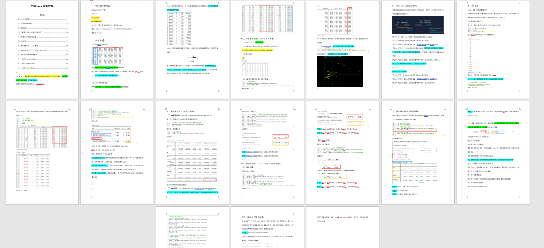The width and height of the screenshot is (544, 248).
Task: Click the '提取码: 67n8' line
Action: (x=96, y=33)
